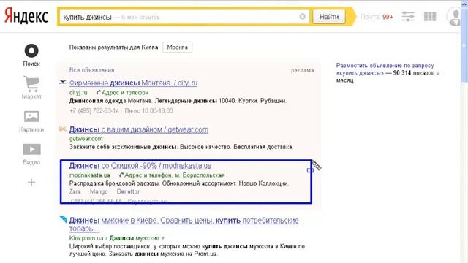The width and height of the screenshot is (468, 263).
Task: Click the scissors favicon of getwear result
Action: 63,129
